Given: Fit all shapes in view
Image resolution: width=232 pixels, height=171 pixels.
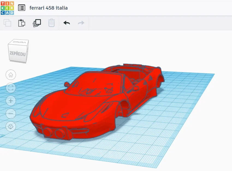Looking at the screenshot, I should tap(11, 88).
